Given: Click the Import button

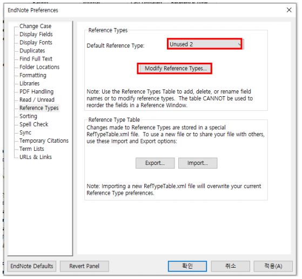Looking at the screenshot, I should (x=198, y=163).
